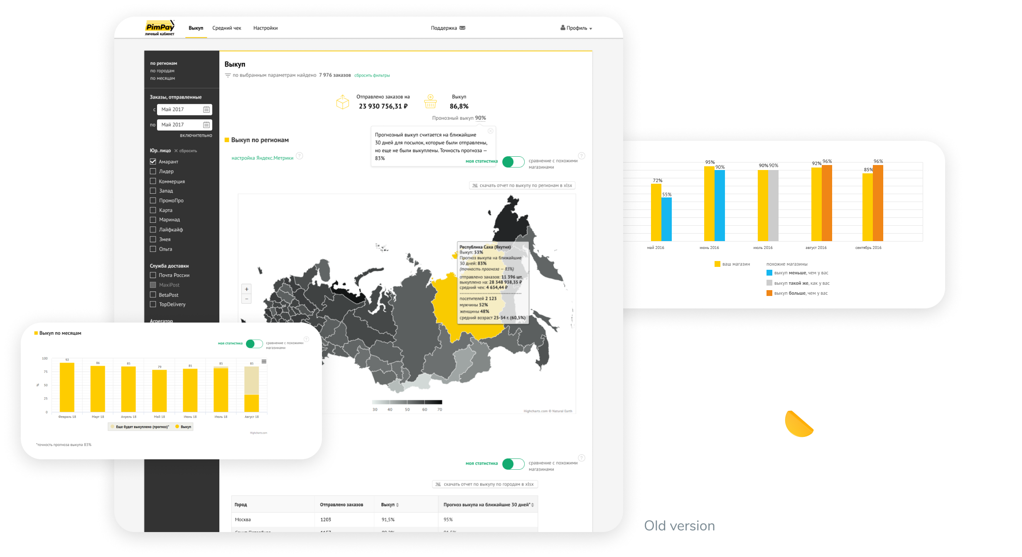Screen dimensions: 1022x557
Task: Switch to Средний чек tab
Action: click(x=227, y=28)
